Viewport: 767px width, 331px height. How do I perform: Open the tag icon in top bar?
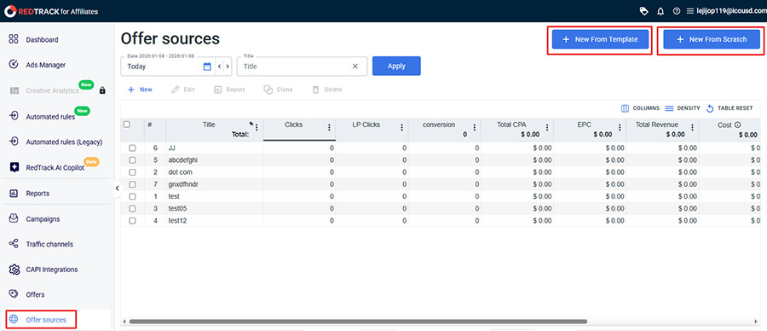(644, 11)
